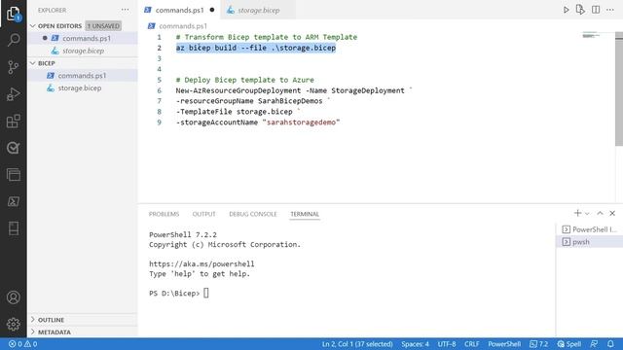Image resolution: width=623 pixels, height=350 pixels.
Task: Click the selected line 2 az bicep build command
Action: pyautogui.click(x=256, y=48)
